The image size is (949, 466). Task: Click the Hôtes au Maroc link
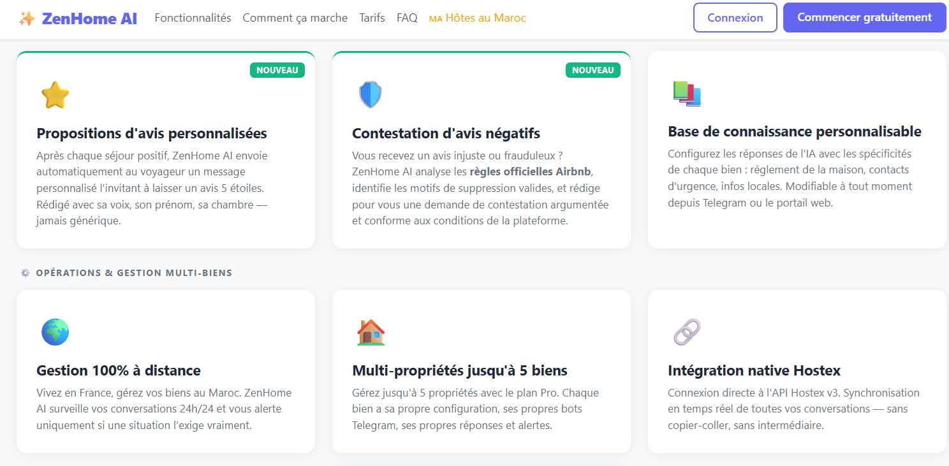pyautogui.click(x=478, y=17)
